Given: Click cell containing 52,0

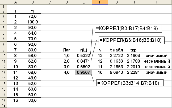Looking at the screenshot, I should click(x=33, y=84).
